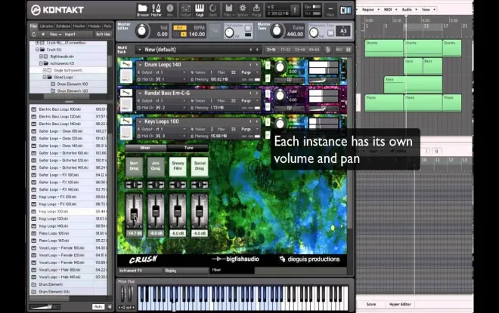Switch to the Monitor browser tab

coord(79,26)
